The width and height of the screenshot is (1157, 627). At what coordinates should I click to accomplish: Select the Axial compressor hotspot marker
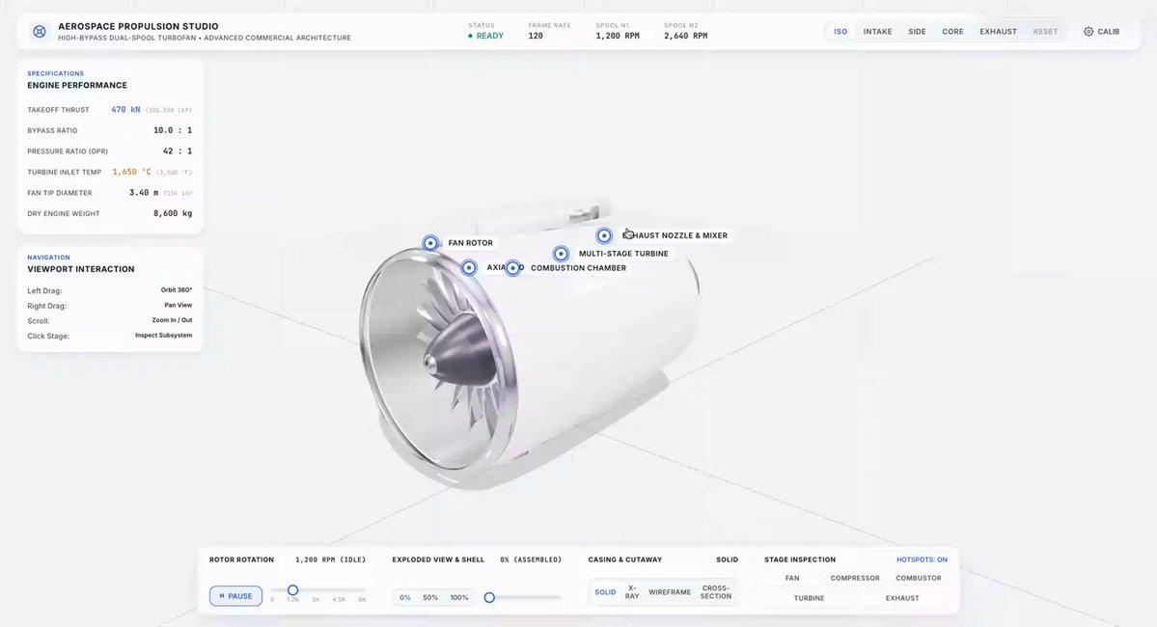coord(469,268)
